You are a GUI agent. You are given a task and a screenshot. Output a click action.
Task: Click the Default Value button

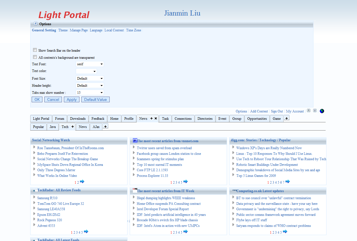96,99
